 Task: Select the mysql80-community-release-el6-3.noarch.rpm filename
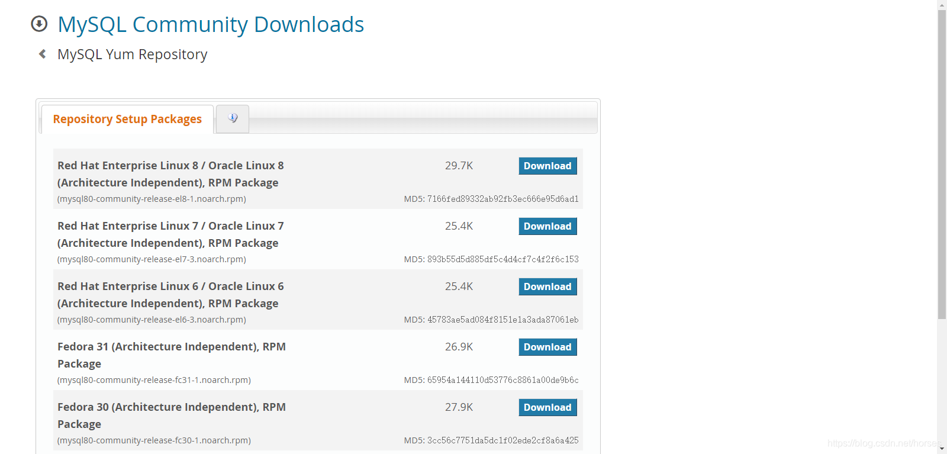(152, 320)
